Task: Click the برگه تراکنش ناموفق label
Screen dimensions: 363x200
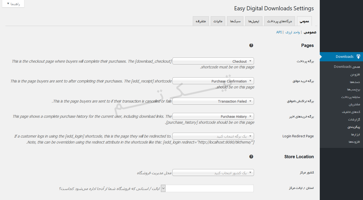Action: click(300, 101)
